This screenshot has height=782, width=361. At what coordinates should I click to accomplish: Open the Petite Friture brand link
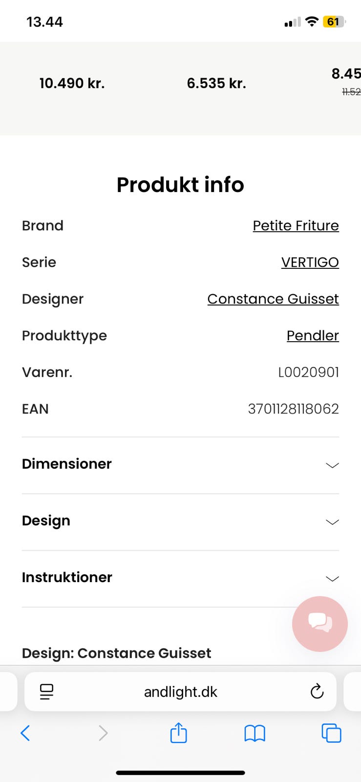coord(296,226)
